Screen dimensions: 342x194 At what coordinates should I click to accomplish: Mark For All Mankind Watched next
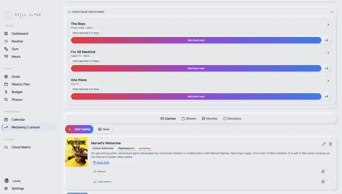point(196,68)
